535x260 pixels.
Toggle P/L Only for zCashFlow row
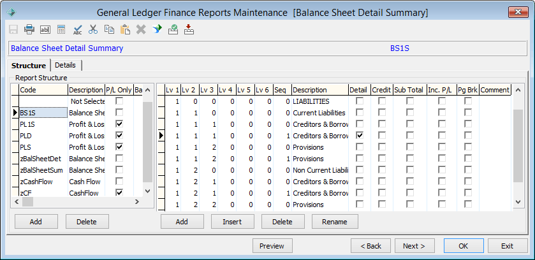(x=119, y=181)
